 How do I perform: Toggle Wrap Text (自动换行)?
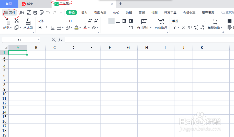point(161,24)
